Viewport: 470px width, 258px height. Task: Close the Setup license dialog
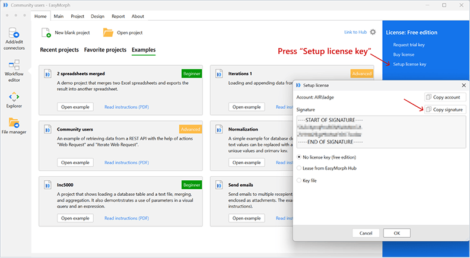point(463,85)
